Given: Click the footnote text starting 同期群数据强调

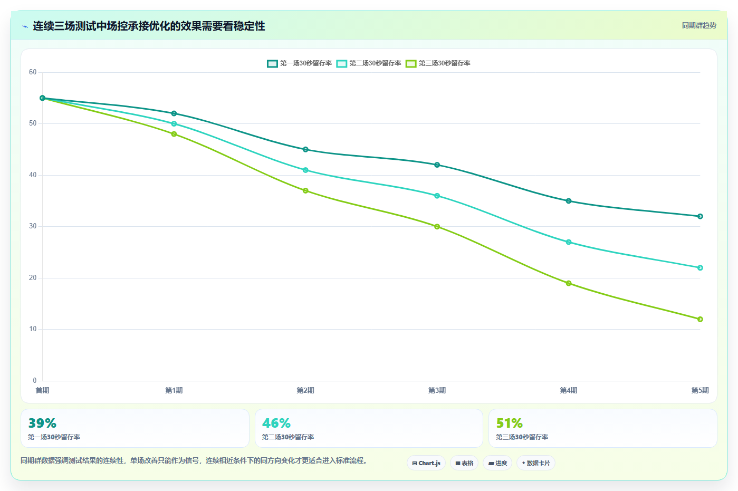Looking at the screenshot, I should [x=194, y=460].
